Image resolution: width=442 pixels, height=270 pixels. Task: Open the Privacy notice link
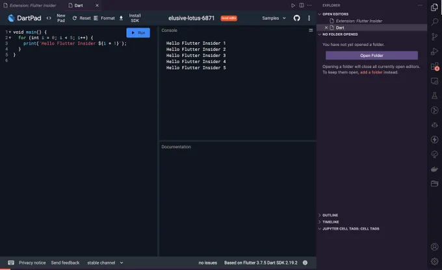coord(32,263)
